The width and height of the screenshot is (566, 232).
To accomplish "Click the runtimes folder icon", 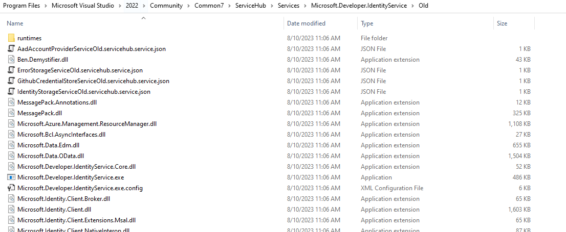I will coord(11,38).
